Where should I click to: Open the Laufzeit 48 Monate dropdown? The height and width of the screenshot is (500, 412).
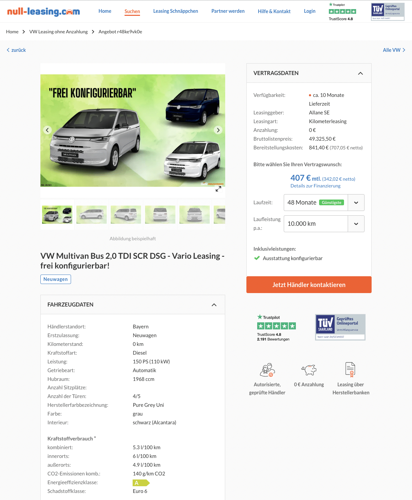coord(324,203)
